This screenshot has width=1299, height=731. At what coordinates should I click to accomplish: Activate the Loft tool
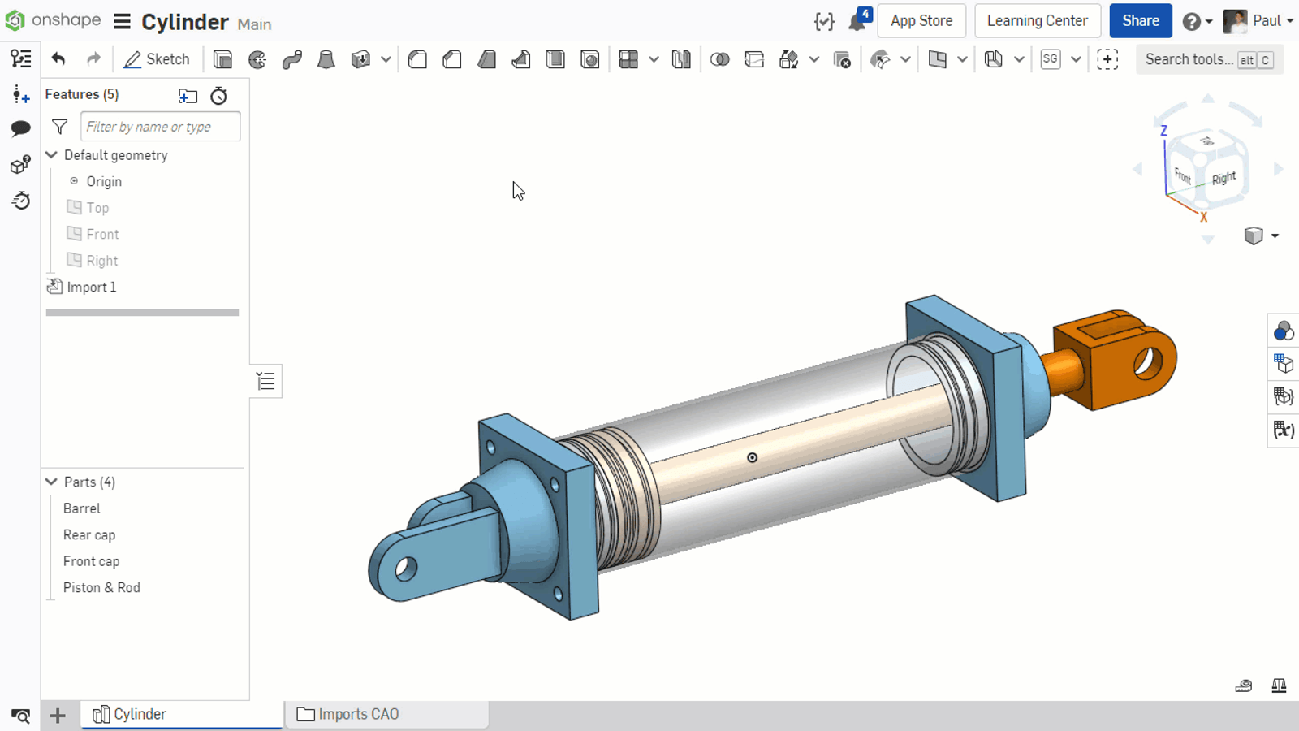[x=326, y=59]
